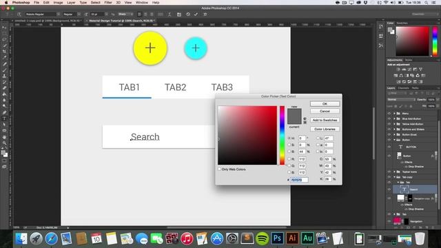441x248 pixels.
Task: Open the Layer menu
Action: pyautogui.click(x=71, y=2)
